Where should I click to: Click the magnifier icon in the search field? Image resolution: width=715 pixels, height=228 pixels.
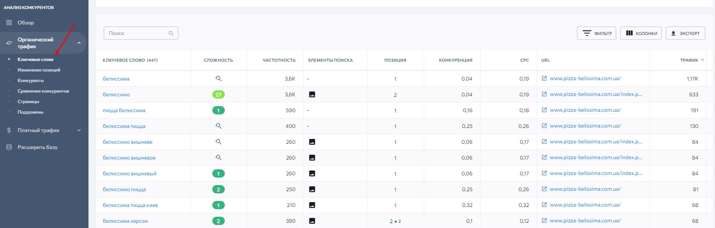(x=171, y=33)
